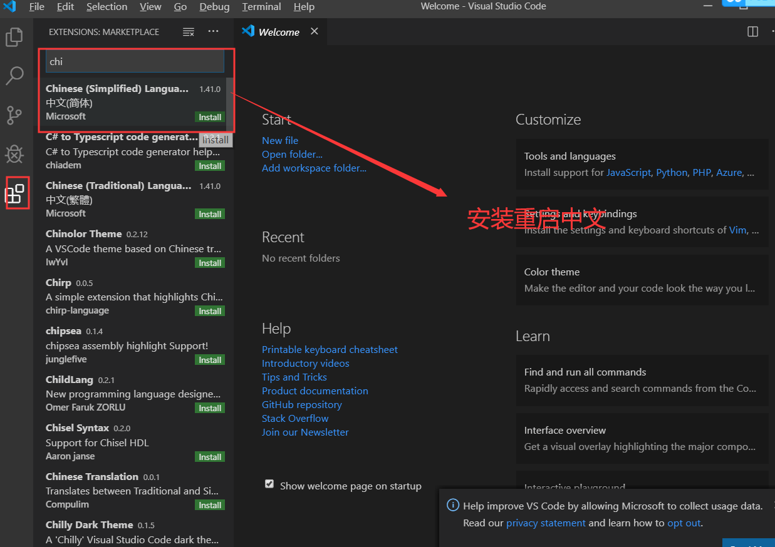This screenshot has width=775, height=547.
Task: Open the Extensions view icon
Action: point(15,193)
